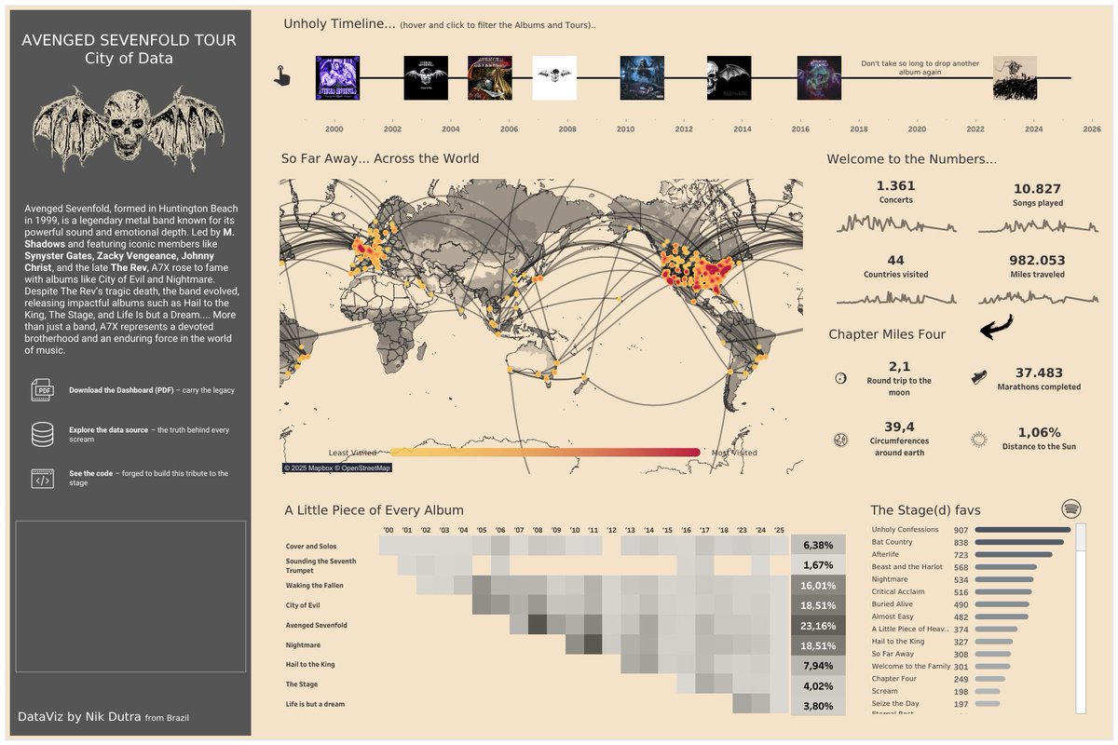Select the Hail to the King cover near 2014
Screen dimensions: 1118x745
coord(729,78)
